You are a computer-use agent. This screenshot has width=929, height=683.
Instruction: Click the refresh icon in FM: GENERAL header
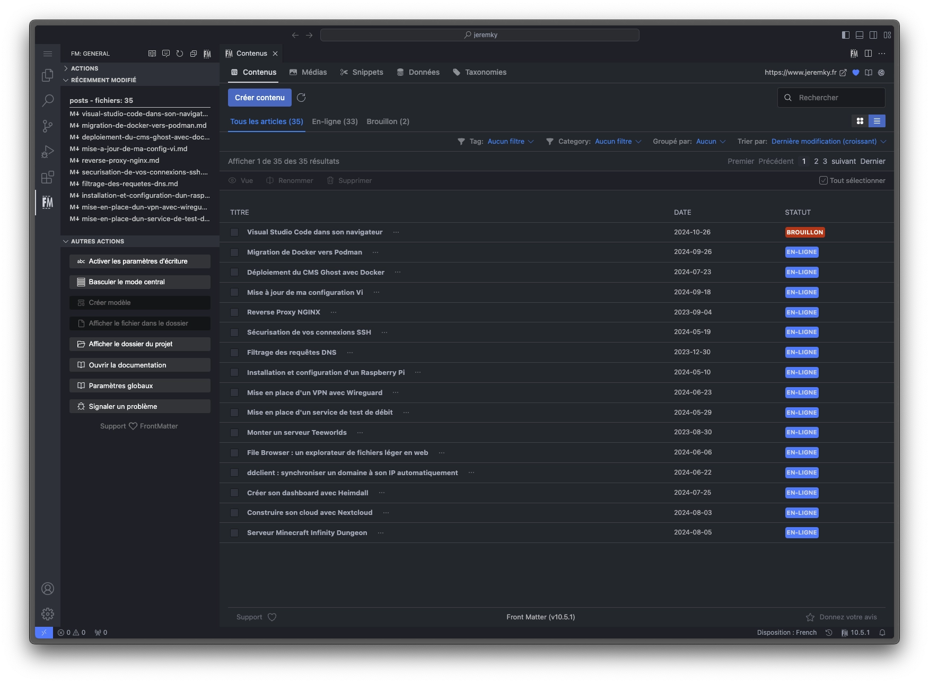tap(180, 54)
